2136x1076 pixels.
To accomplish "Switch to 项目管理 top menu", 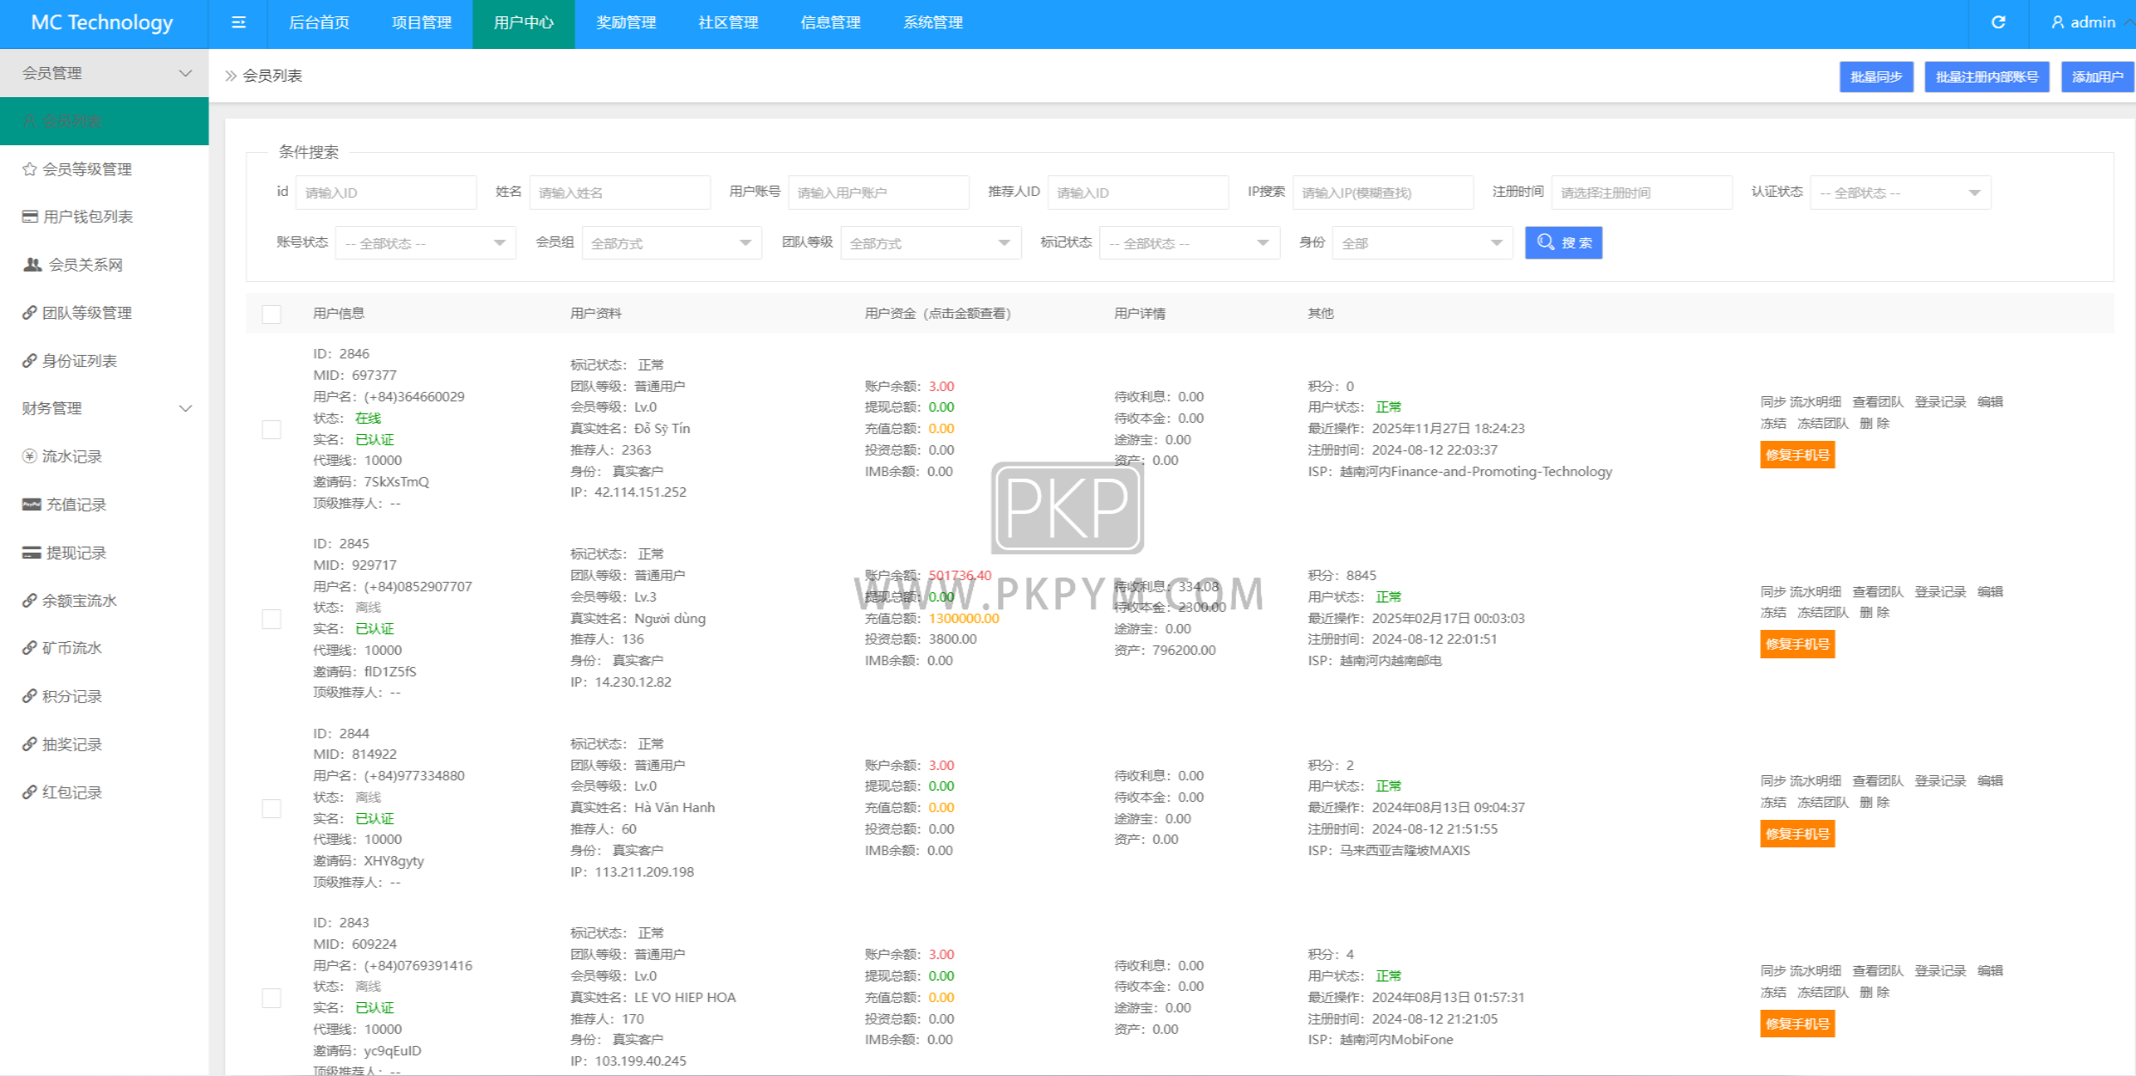I will pos(421,22).
